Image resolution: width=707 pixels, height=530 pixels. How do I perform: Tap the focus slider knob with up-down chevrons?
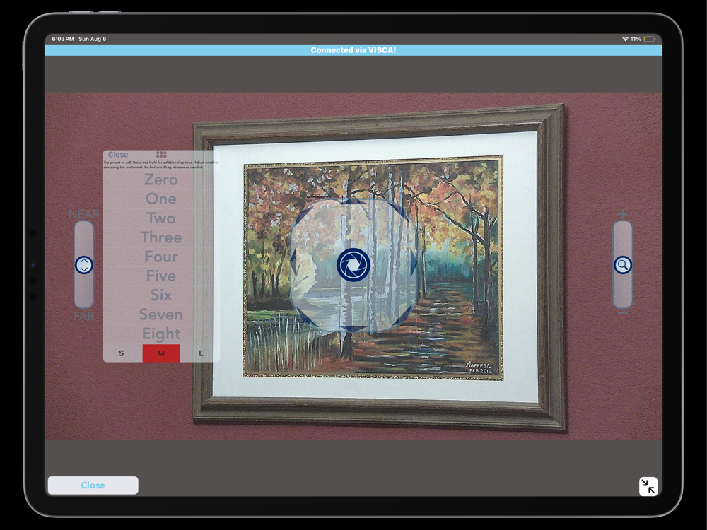point(84,265)
